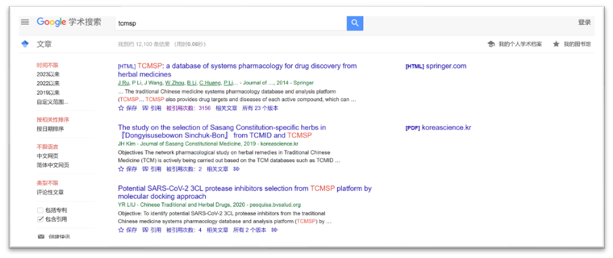613x258 pixels.
Task: Sort results with 按日期排序
Action: coord(50,129)
